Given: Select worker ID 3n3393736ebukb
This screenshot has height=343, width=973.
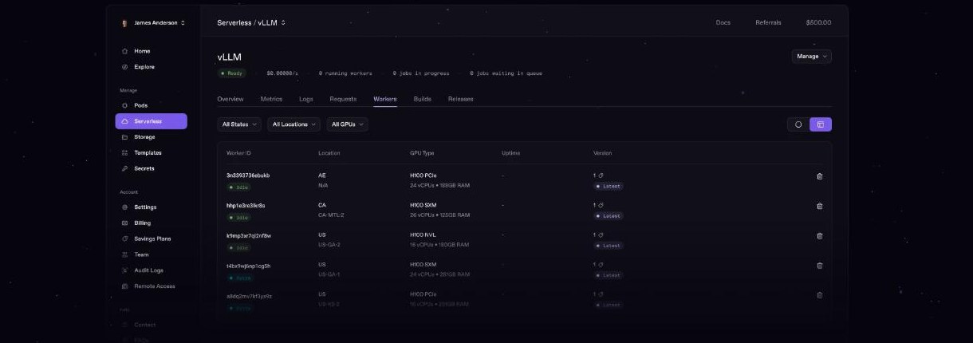Looking at the screenshot, I should (248, 175).
